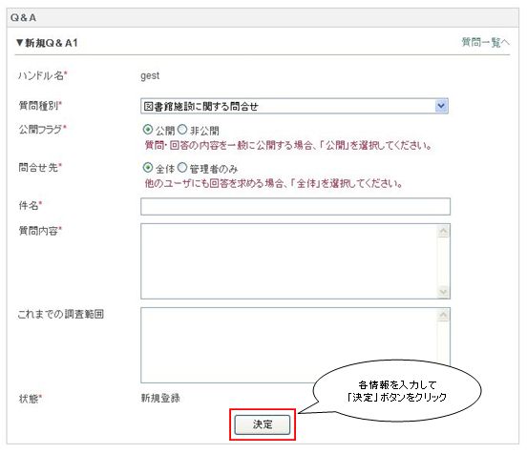Click the 新規登録 status text
Viewport: 527px width, 454px height.
coord(160,399)
